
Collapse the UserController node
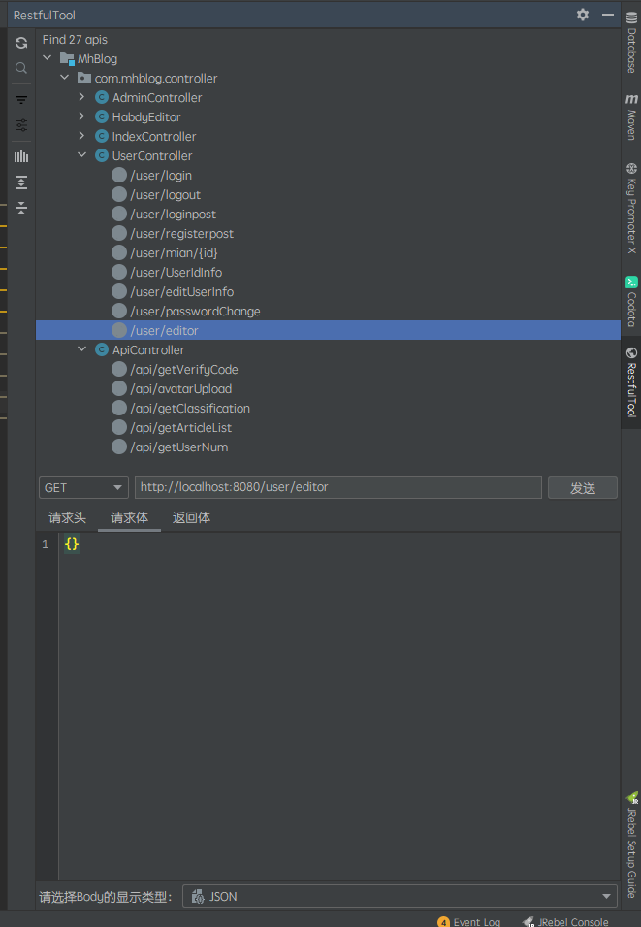point(81,155)
